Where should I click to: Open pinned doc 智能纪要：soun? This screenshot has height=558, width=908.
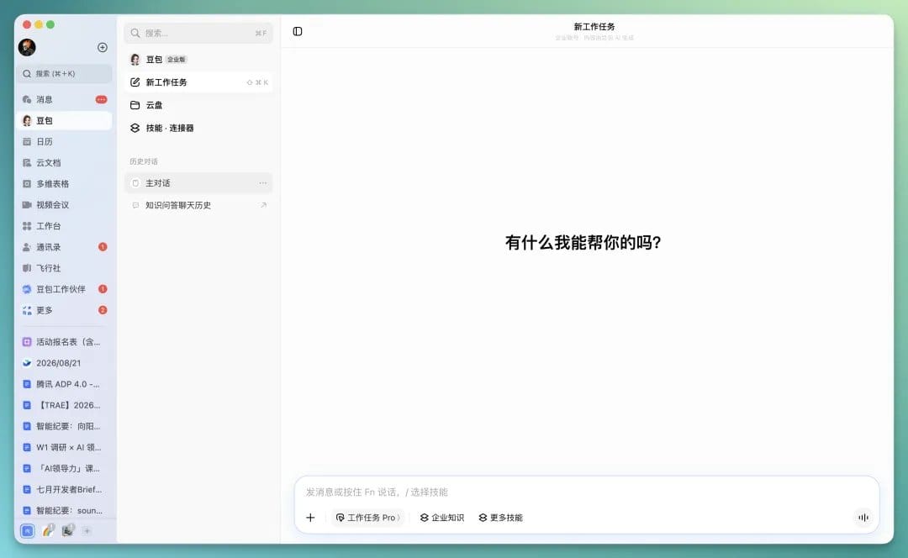(x=64, y=511)
